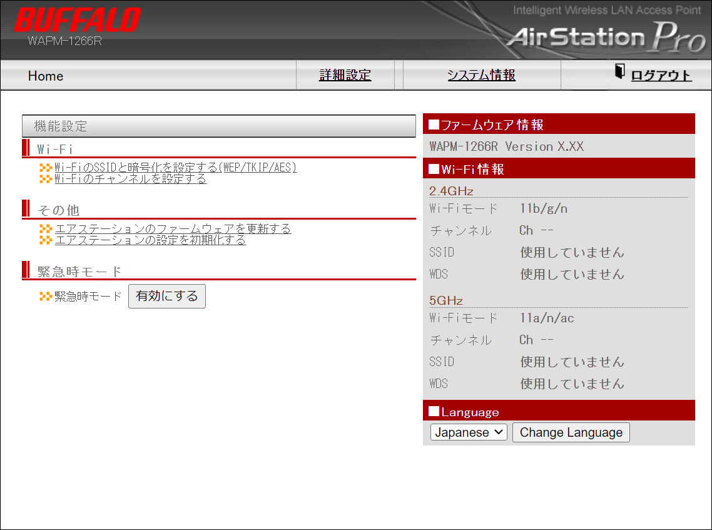Click the orange arrows beside the initialize settings link
Screen dimensions: 712x530
46,240
